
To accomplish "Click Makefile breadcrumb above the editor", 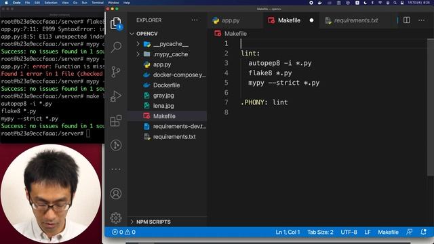I will point(235,34).
